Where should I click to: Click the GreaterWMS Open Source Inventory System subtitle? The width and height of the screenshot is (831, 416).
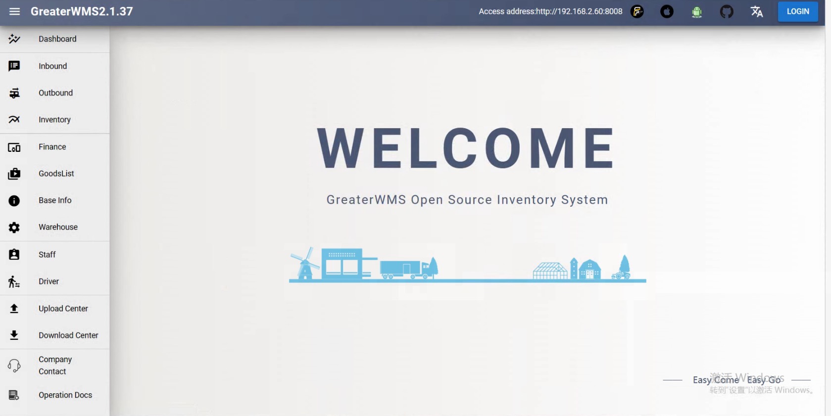(467, 200)
